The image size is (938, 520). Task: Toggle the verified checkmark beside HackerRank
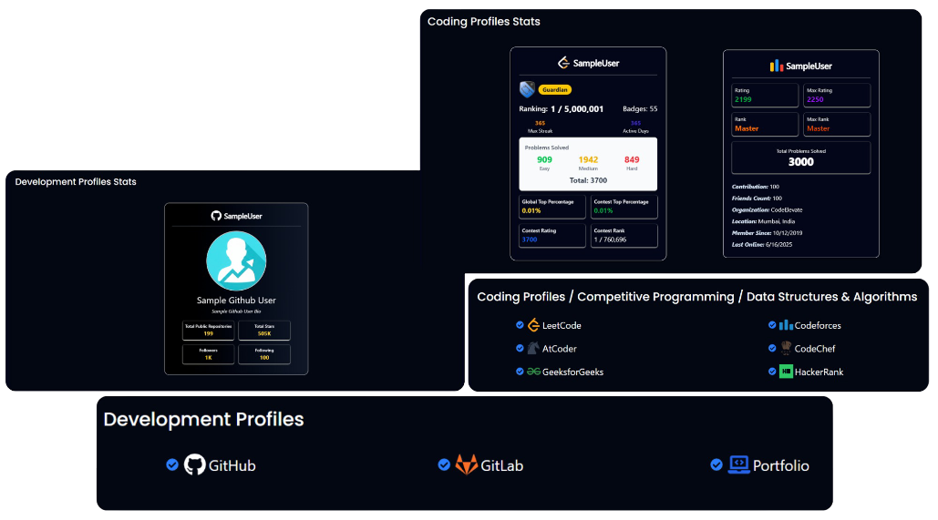[772, 372]
